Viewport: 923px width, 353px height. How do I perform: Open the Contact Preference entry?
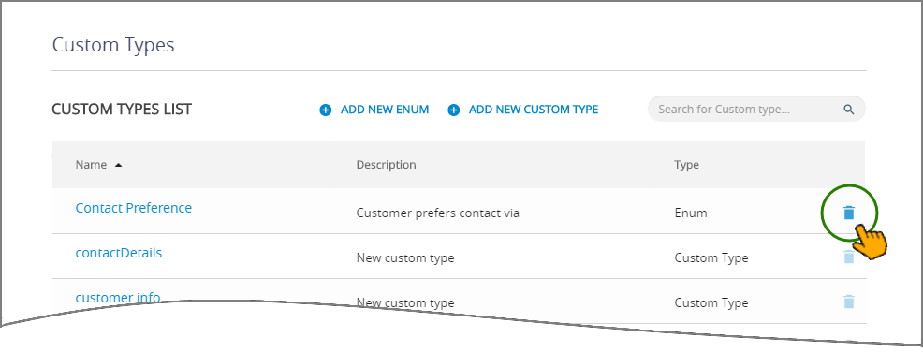click(134, 208)
